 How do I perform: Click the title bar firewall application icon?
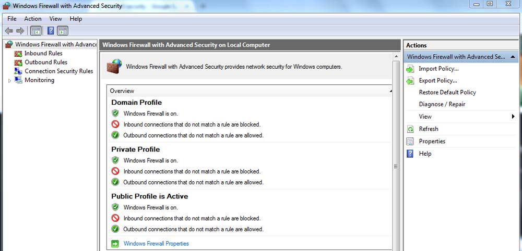6,6
